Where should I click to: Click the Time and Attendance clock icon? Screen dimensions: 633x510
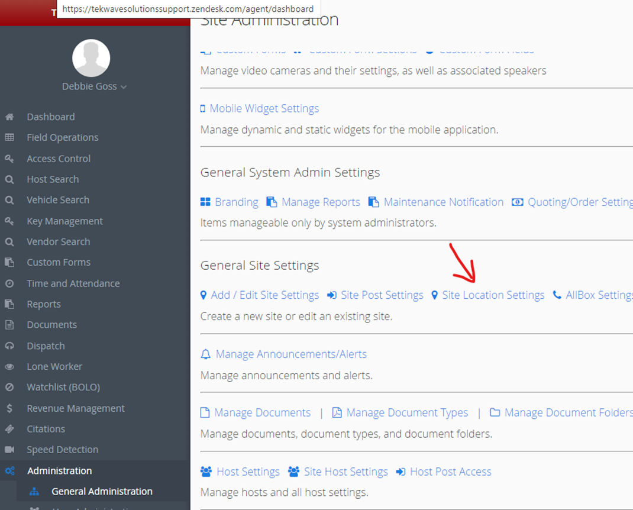pos(10,283)
